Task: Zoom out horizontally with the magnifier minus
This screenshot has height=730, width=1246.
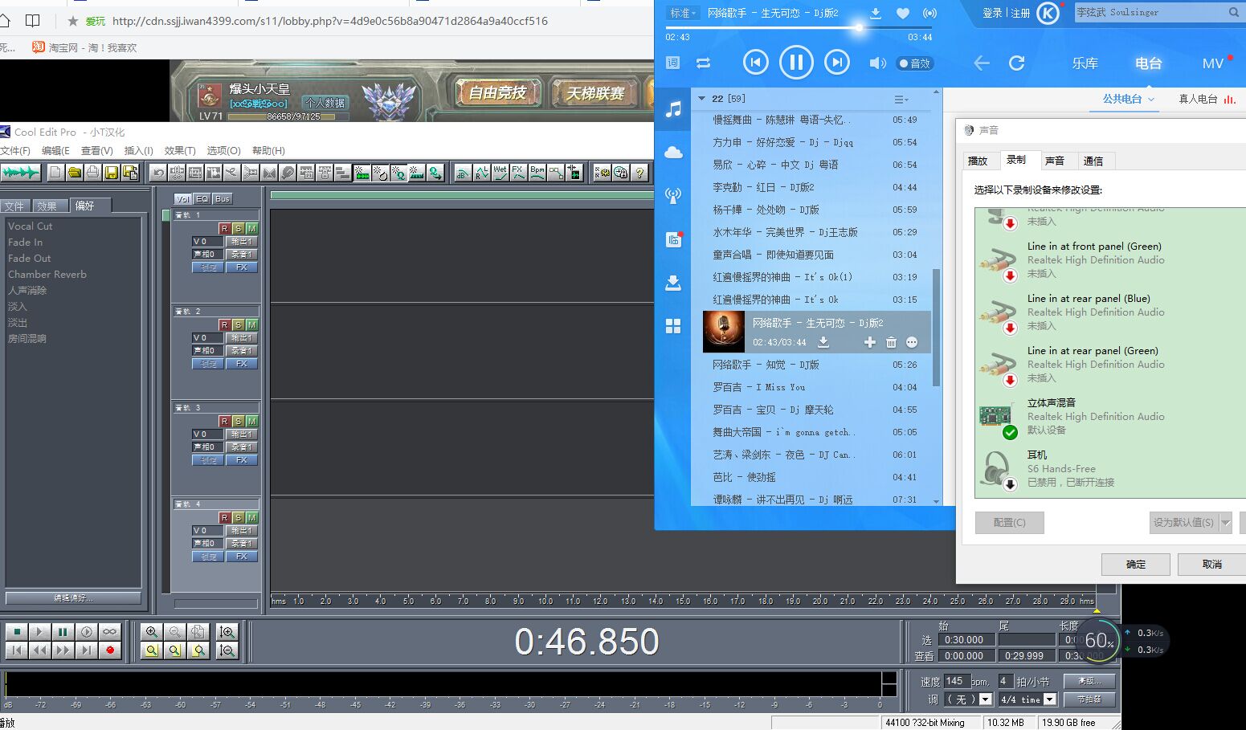Action: (174, 632)
